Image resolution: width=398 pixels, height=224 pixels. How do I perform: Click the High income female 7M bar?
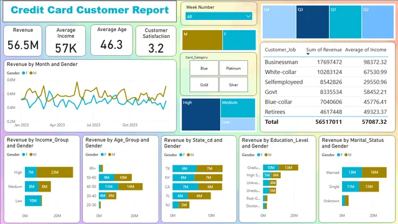pos(30,172)
